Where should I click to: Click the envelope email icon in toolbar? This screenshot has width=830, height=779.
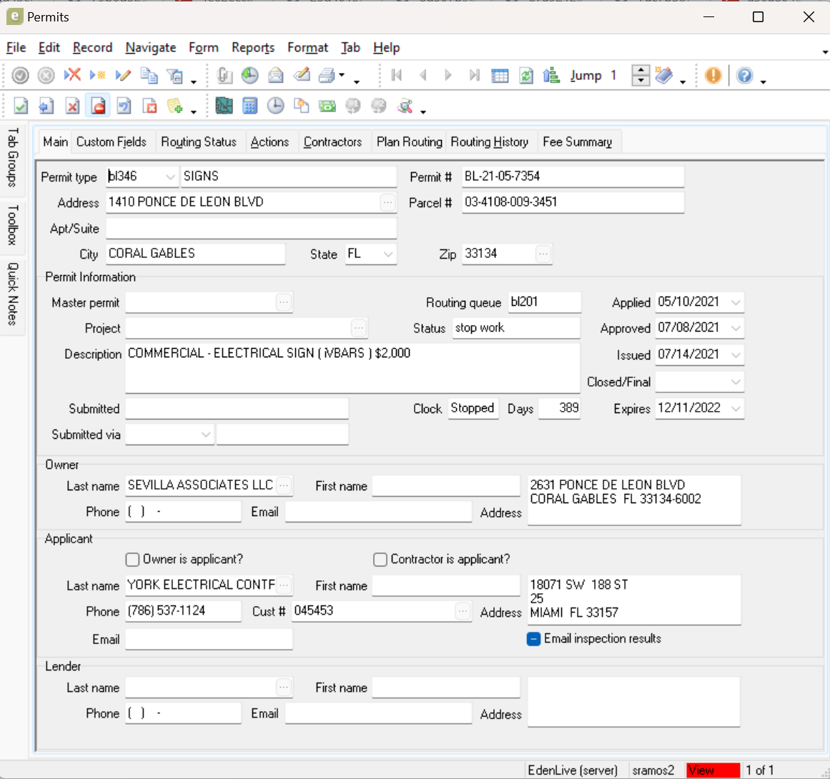click(276, 76)
